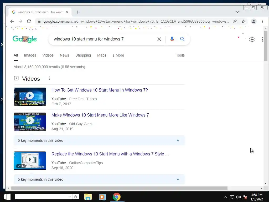The height and width of the screenshot is (202, 269).
Task: Open volume control tray icon
Action: pyautogui.click(x=239, y=197)
